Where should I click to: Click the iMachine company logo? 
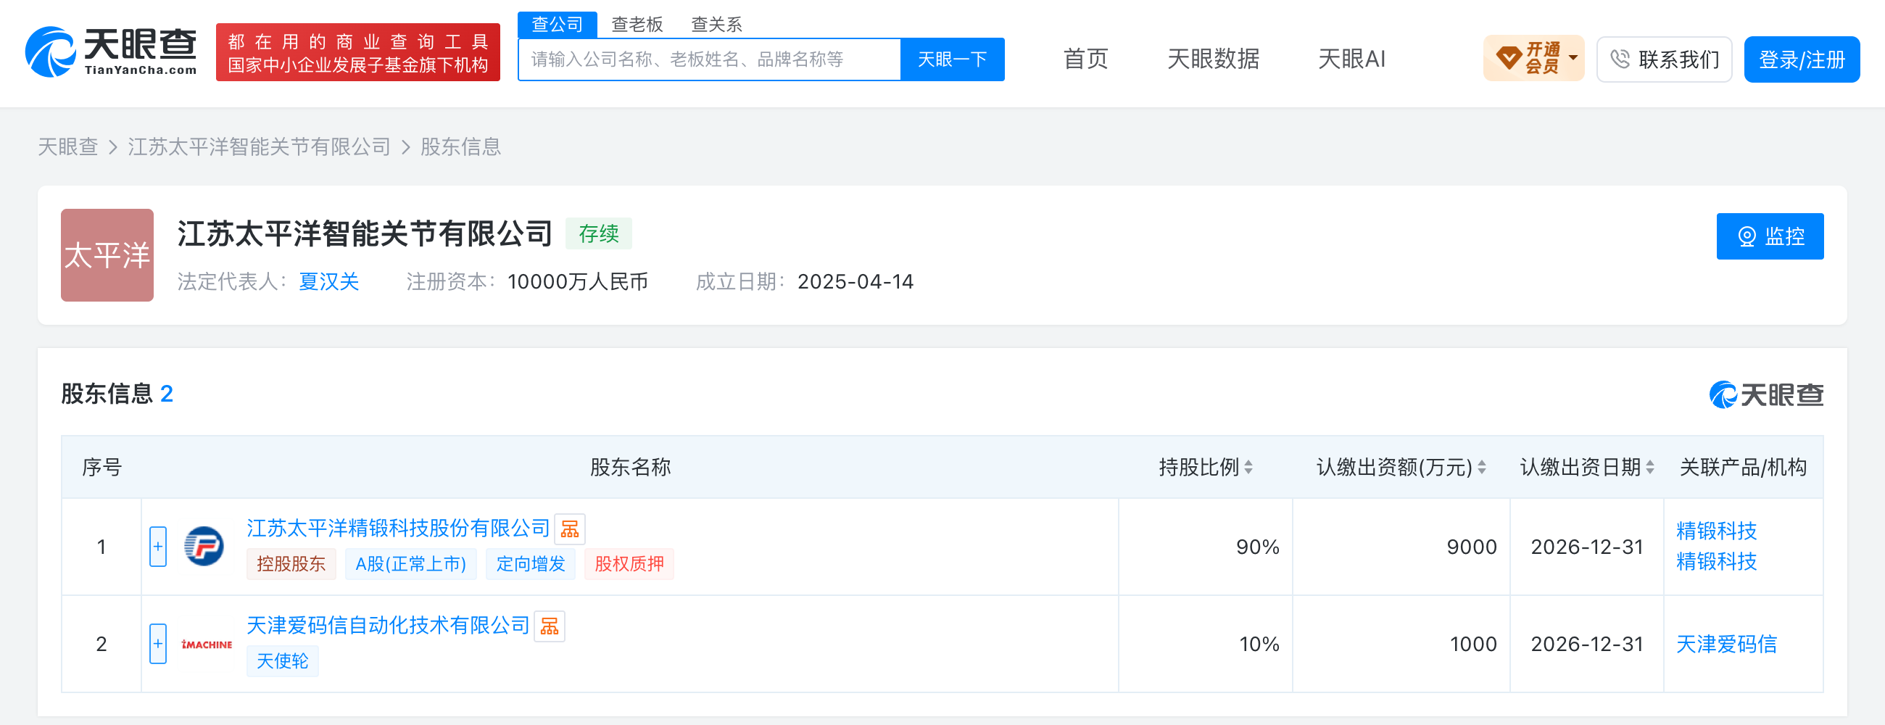tap(207, 644)
